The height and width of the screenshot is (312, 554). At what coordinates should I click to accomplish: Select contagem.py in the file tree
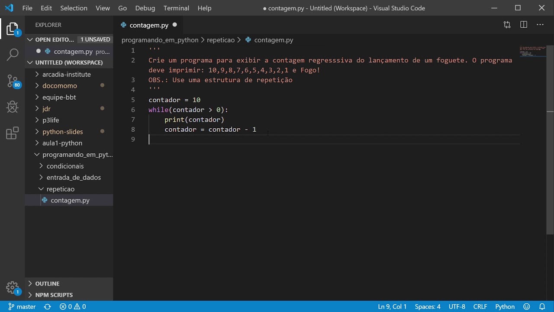pos(70,200)
